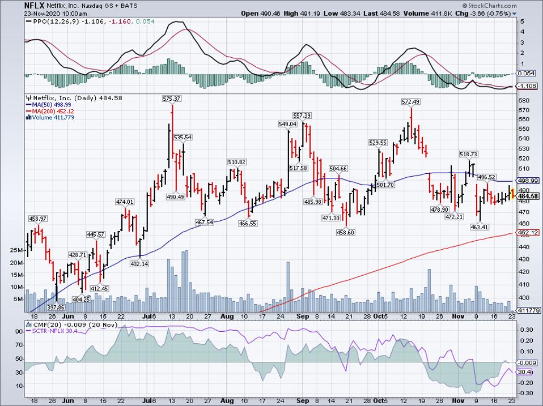The height and width of the screenshot is (406, 543).
Task: Select the MA(200) red line legend swatch
Action: [x=29, y=112]
